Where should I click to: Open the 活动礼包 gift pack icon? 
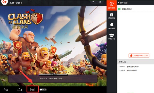pyautogui.click(x=112, y=16)
